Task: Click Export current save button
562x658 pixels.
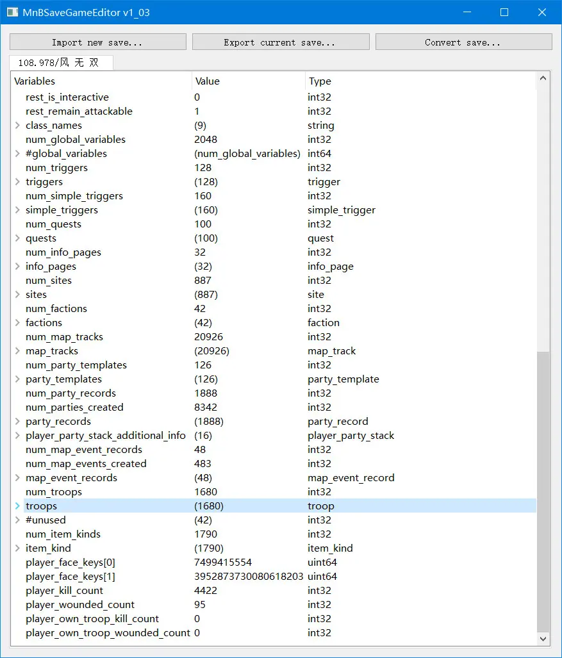Action: click(x=281, y=42)
